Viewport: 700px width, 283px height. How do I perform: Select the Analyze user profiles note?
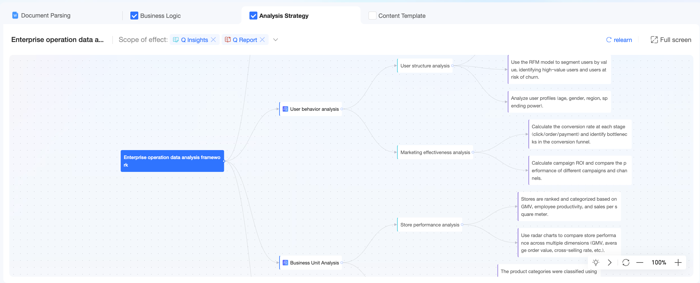tap(559, 102)
